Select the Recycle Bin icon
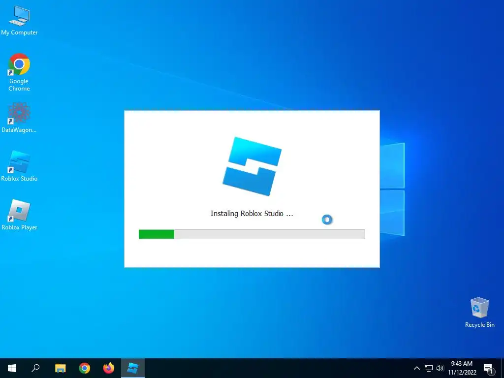This screenshot has width=504, height=378. tap(479, 312)
